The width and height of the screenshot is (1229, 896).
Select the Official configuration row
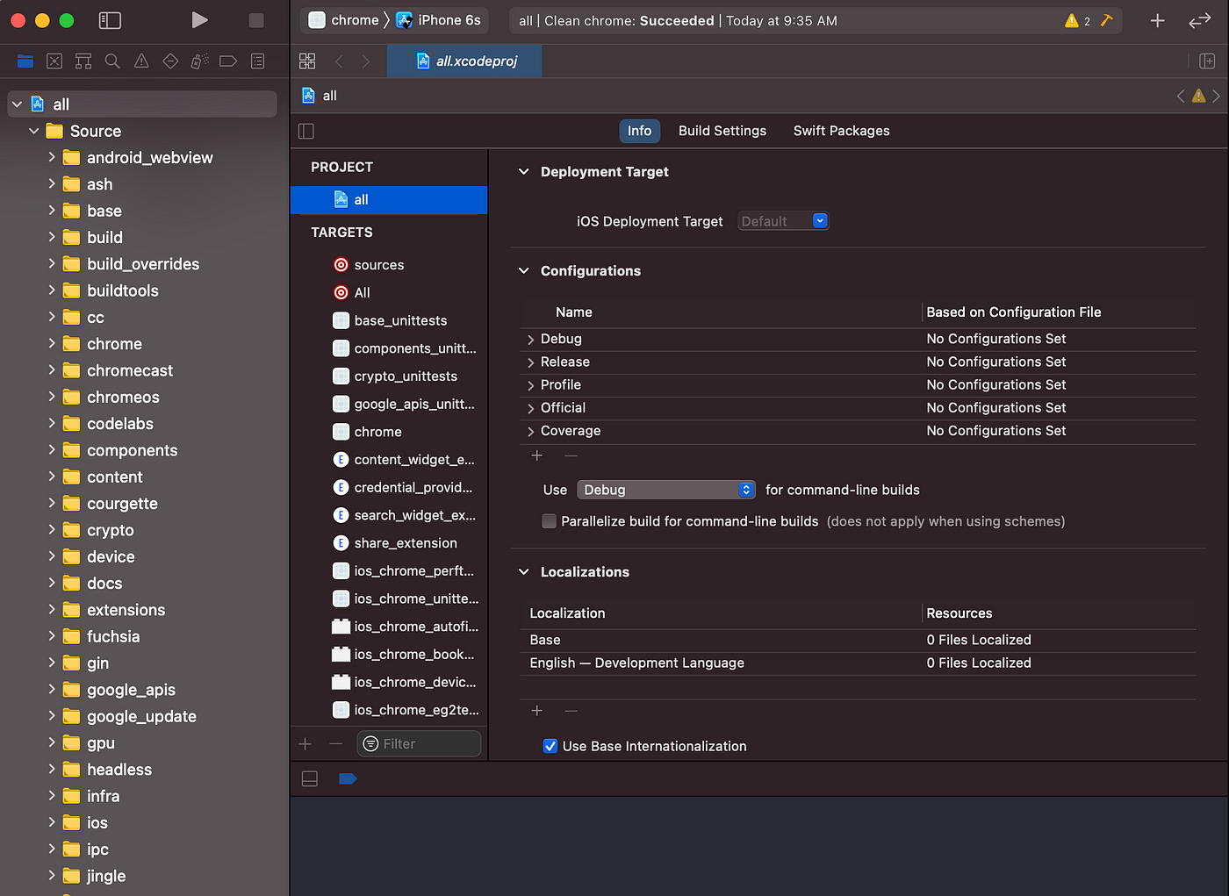[x=858, y=408]
